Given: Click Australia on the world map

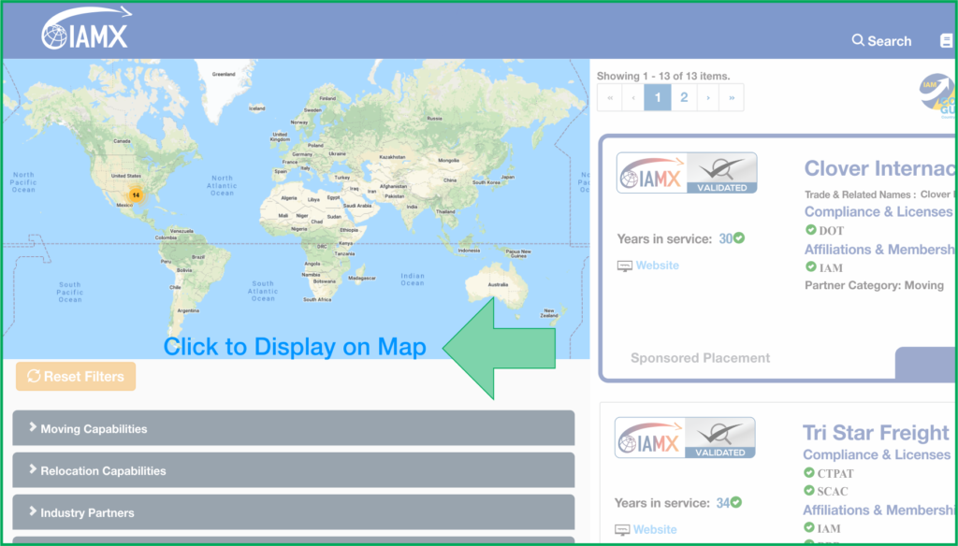Looking at the screenshot, I should pyautogui.click(x=498, y=284).
